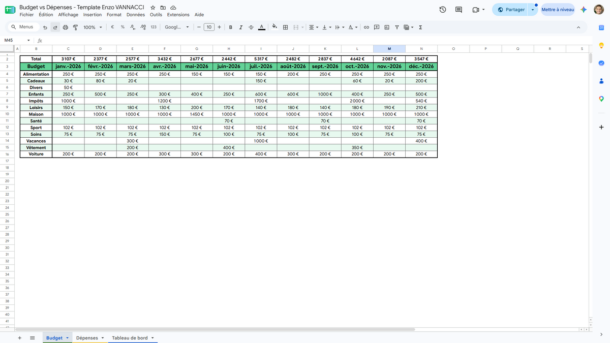Switch to Tableau de bord sheet

[130, 338]
